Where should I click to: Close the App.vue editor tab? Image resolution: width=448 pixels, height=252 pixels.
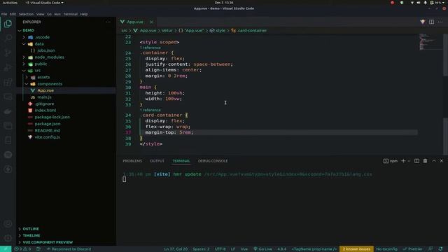(151, 22)
